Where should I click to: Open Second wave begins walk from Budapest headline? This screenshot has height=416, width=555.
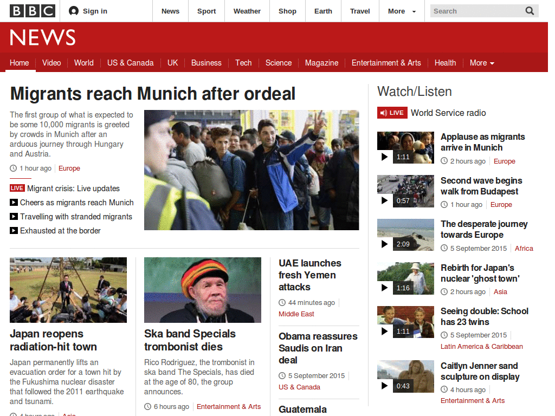(x=481, y=186)
